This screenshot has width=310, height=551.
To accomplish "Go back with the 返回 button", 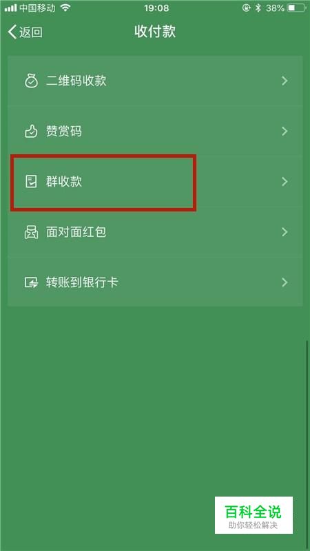I will tap(25, 32).
